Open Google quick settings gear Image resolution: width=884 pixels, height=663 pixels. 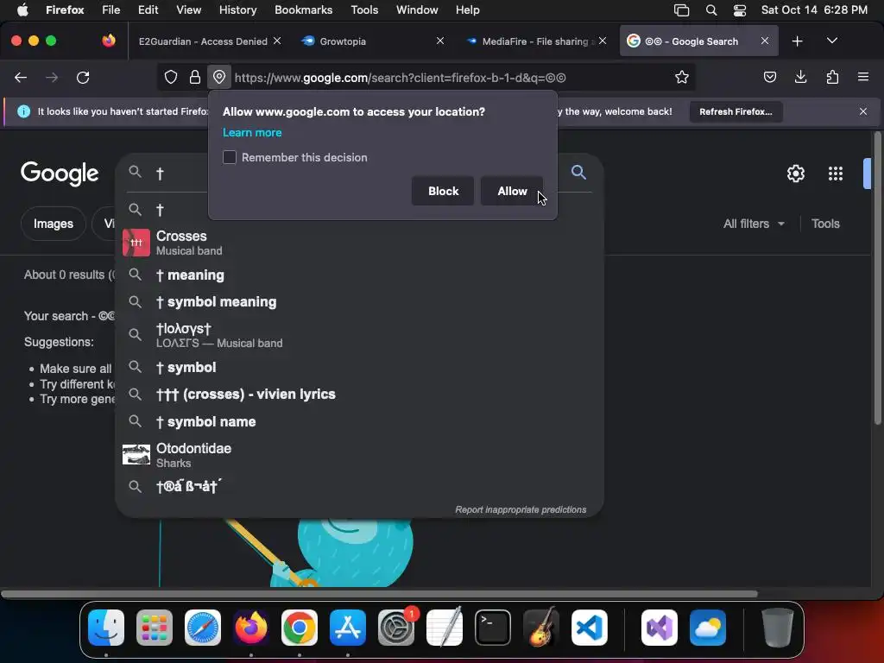(x=795, y=173)
